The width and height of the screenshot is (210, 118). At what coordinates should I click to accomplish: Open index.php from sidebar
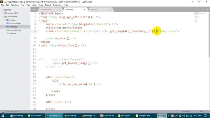click(x=13, y=27)
